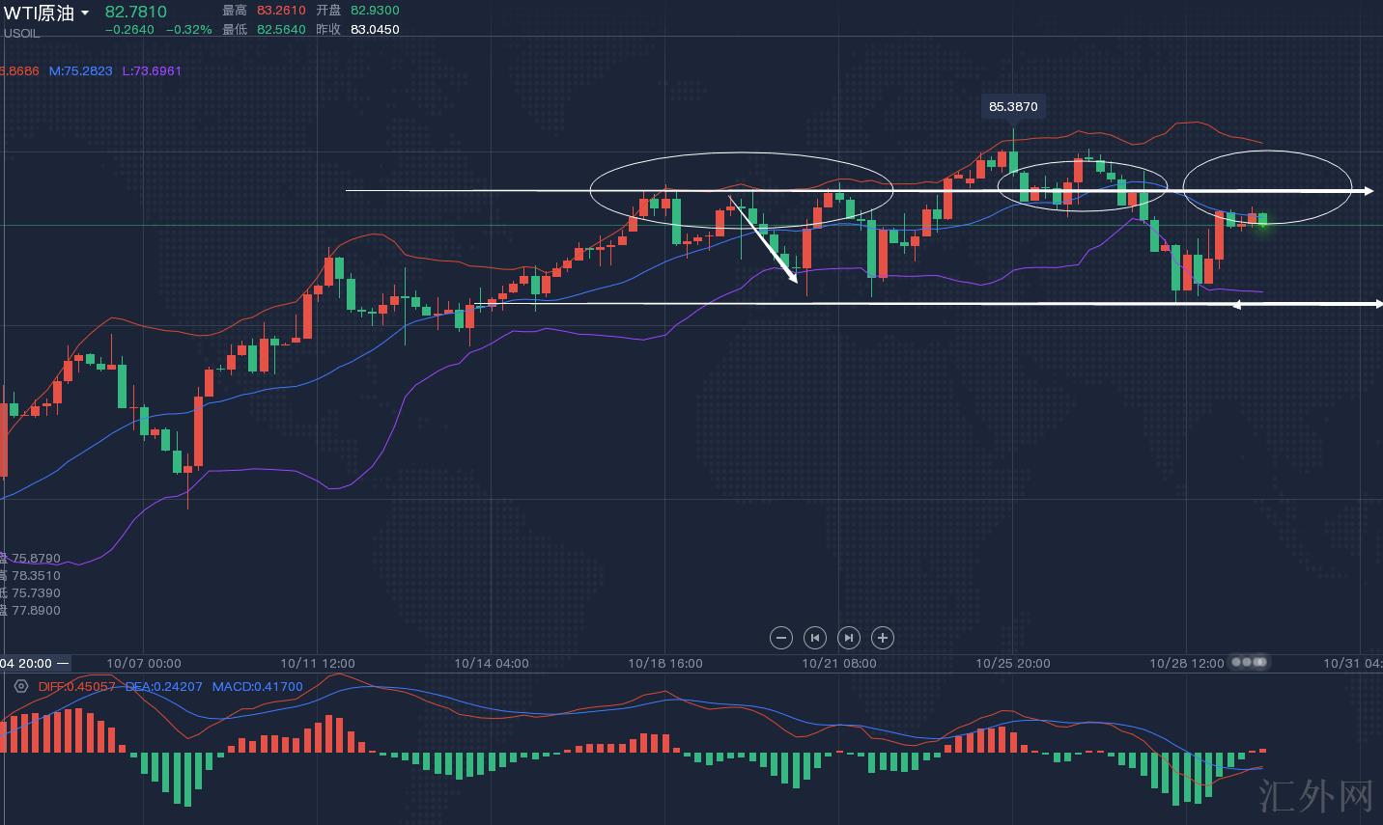Select the MACD:0.41700 indicator label

257,686
